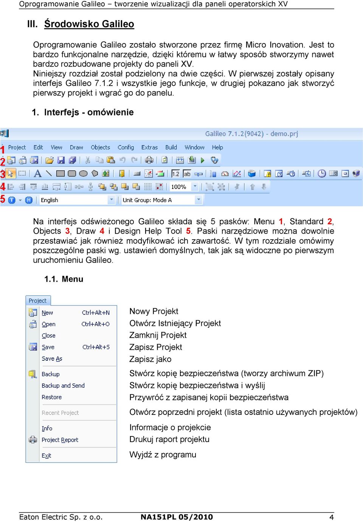
Task: Click the download-to-panel icon
Action: pos(192,160)
